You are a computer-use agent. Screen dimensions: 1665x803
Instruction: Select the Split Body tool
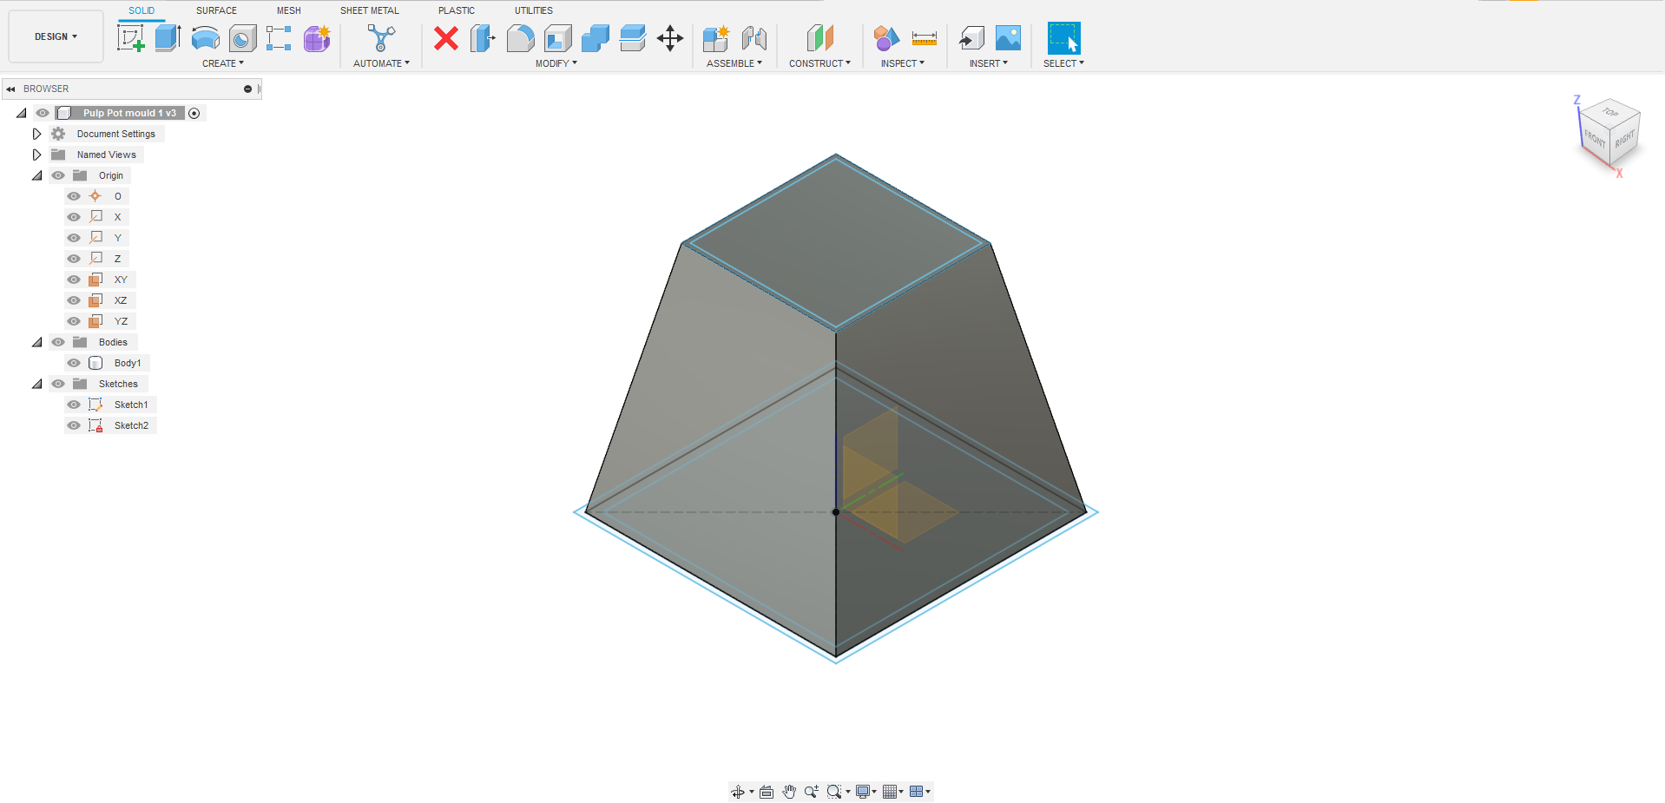632,38
